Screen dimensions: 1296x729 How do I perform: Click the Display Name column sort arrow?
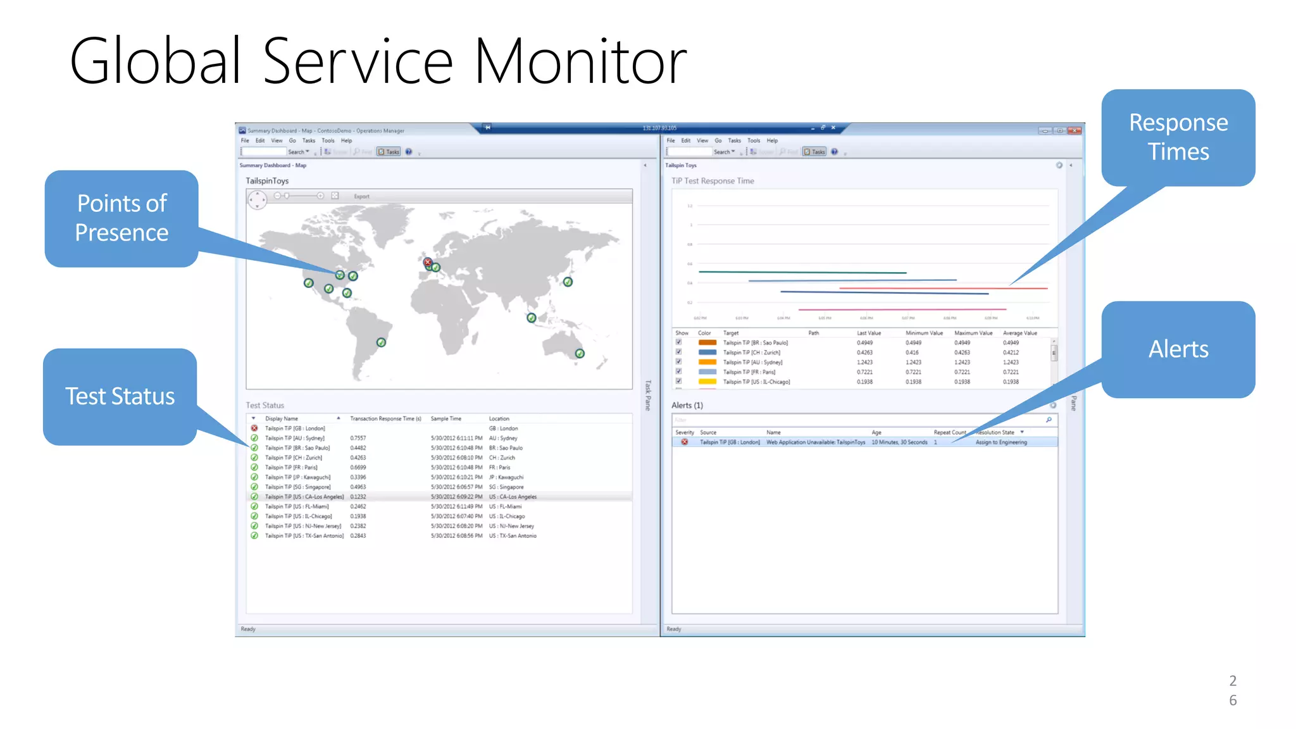pyautogui.click(x=339, y=418)
